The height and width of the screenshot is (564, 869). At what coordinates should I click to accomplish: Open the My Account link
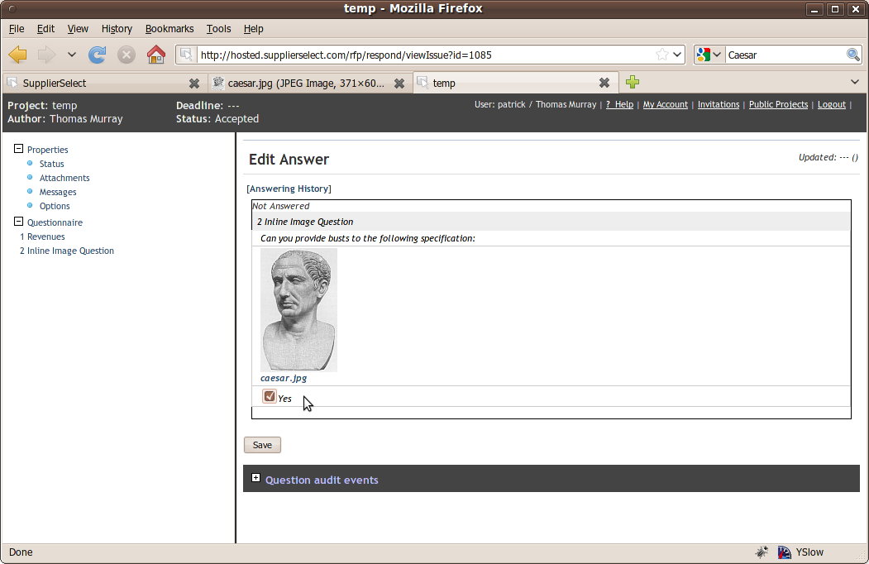[665, 104]
